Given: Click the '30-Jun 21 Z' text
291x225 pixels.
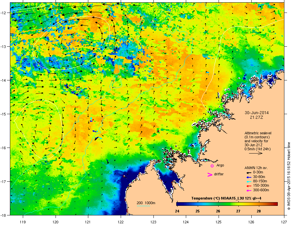Looking at the screenshot, I should click(254, 145).
